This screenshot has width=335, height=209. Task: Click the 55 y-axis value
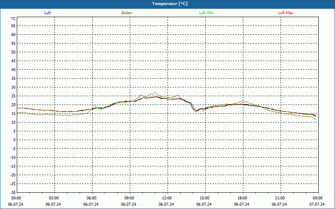pyautogui.click(x=13, y=43)
